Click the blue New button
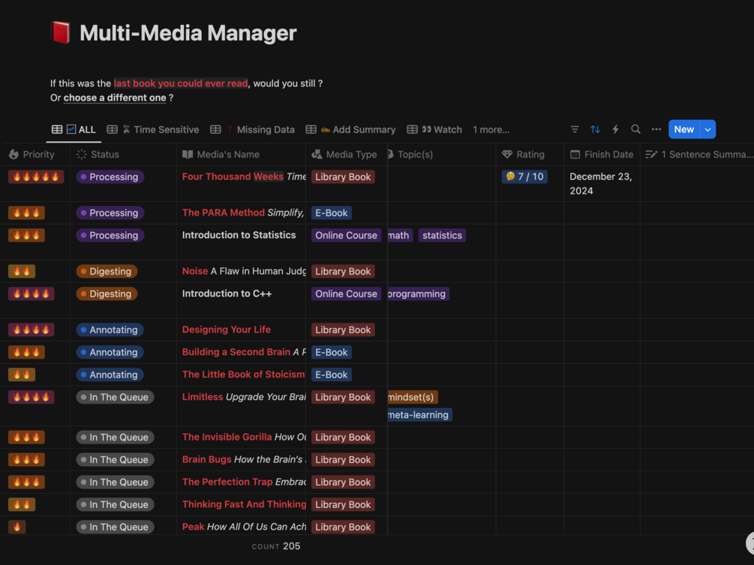 (x=684, y=129)
